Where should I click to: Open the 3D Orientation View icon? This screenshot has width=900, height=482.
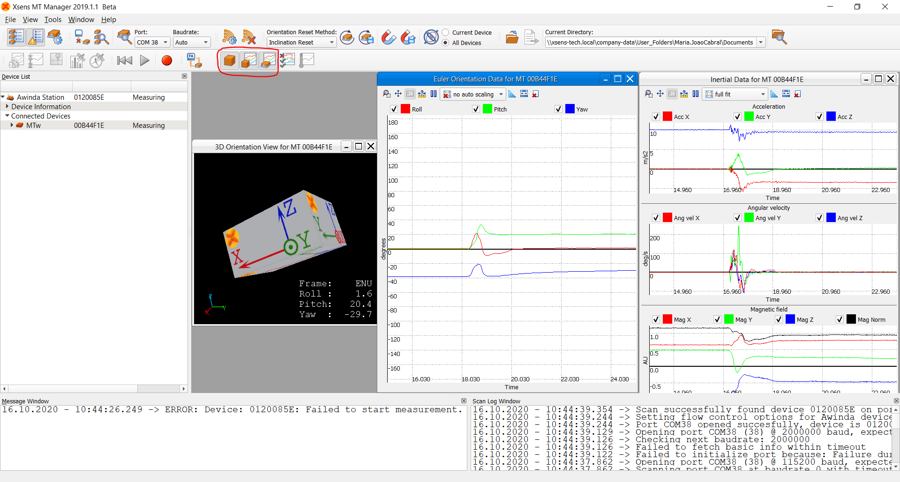[x=230, y=60]
